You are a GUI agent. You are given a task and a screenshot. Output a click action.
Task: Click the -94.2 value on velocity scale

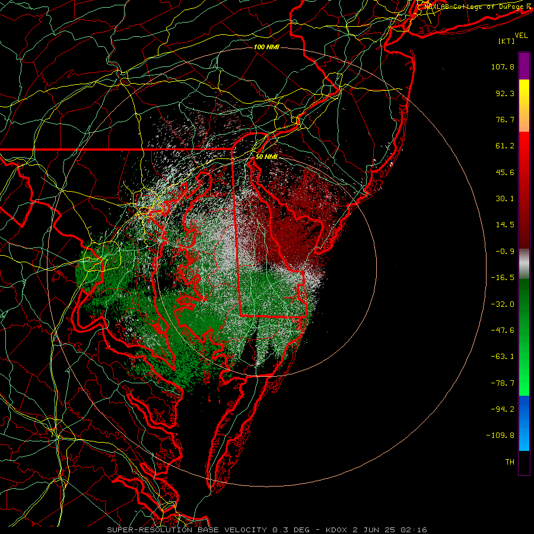(503, 409)
